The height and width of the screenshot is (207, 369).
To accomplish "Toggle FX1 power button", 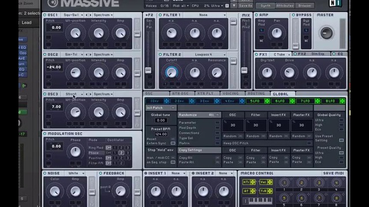I will pos(257,55).
